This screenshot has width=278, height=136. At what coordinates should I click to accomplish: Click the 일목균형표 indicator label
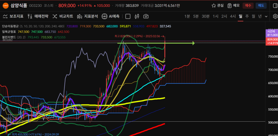tap(9, 32)
